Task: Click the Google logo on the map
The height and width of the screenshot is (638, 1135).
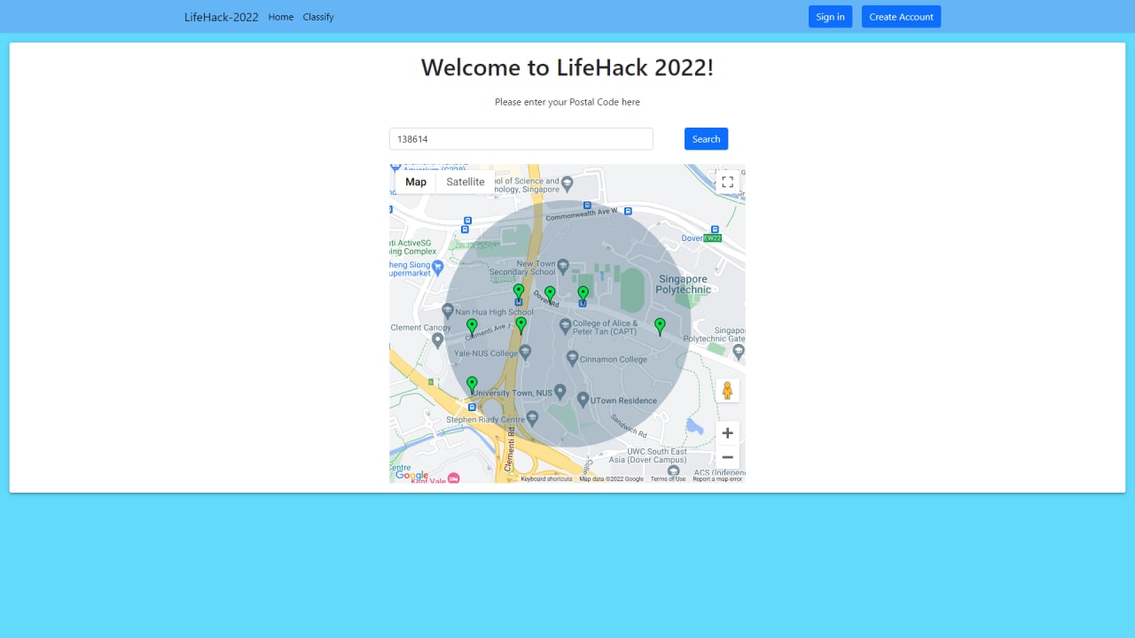Action: click(x=412, y=475)
